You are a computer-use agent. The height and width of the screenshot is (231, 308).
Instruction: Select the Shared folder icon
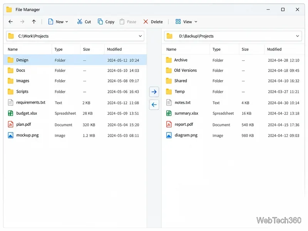click(169, 81)
